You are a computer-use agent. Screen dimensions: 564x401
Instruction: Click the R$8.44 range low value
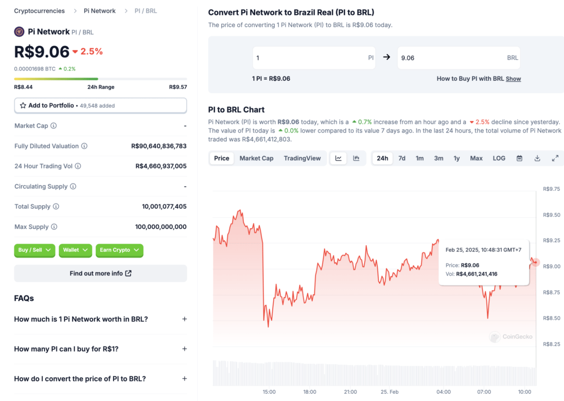[23, 87]
